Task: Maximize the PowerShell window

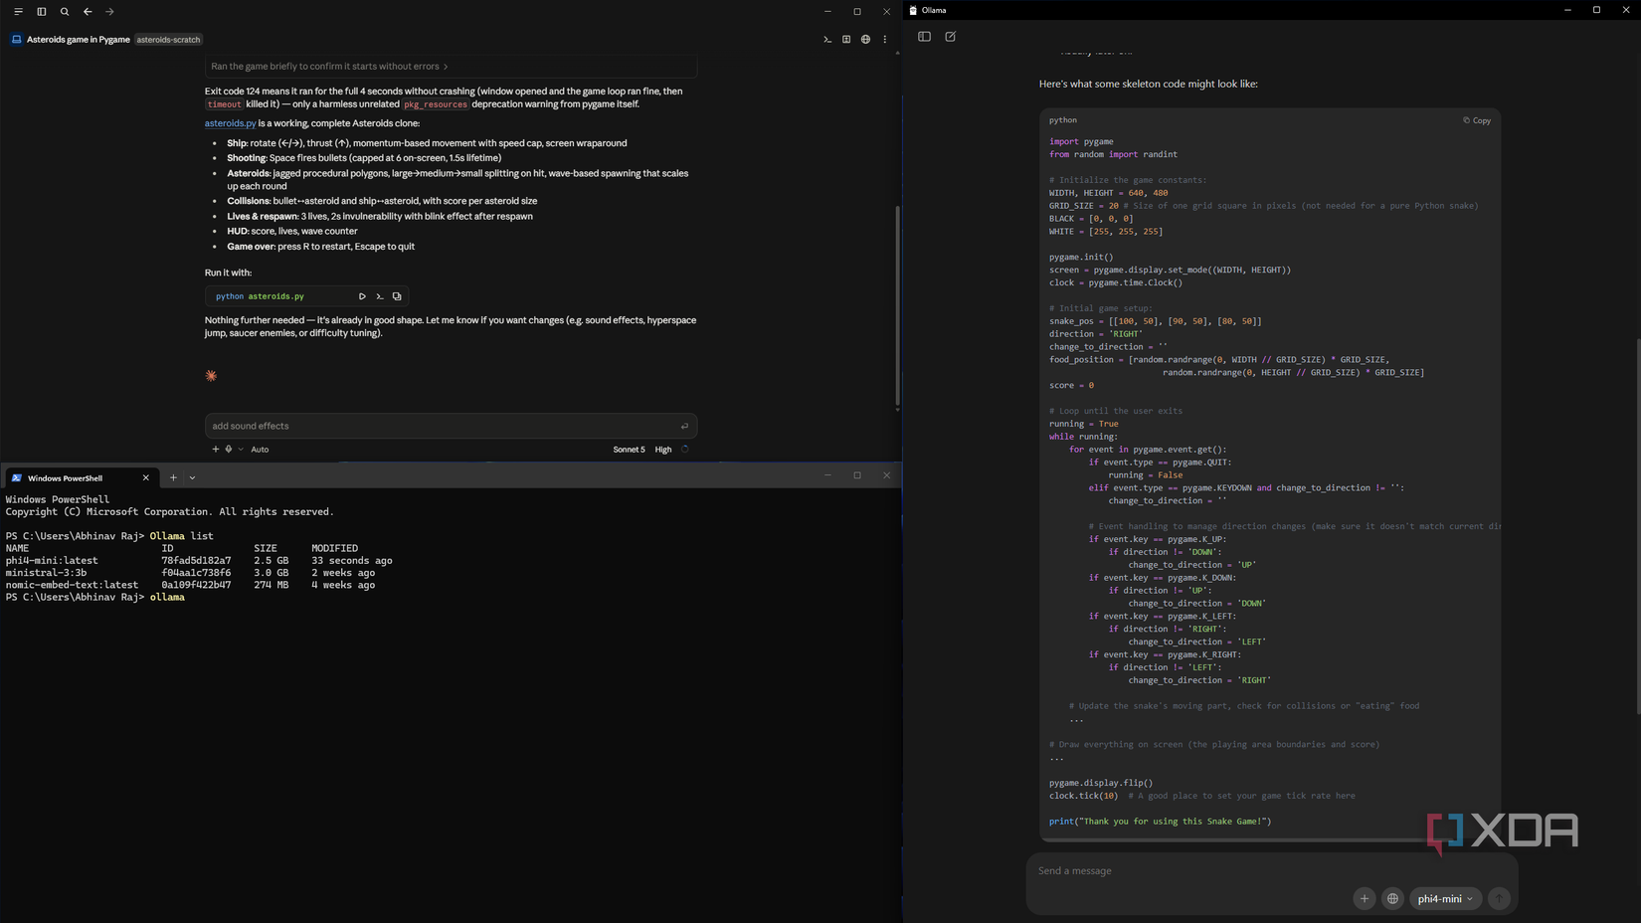Action: click(x=857, y=475)
